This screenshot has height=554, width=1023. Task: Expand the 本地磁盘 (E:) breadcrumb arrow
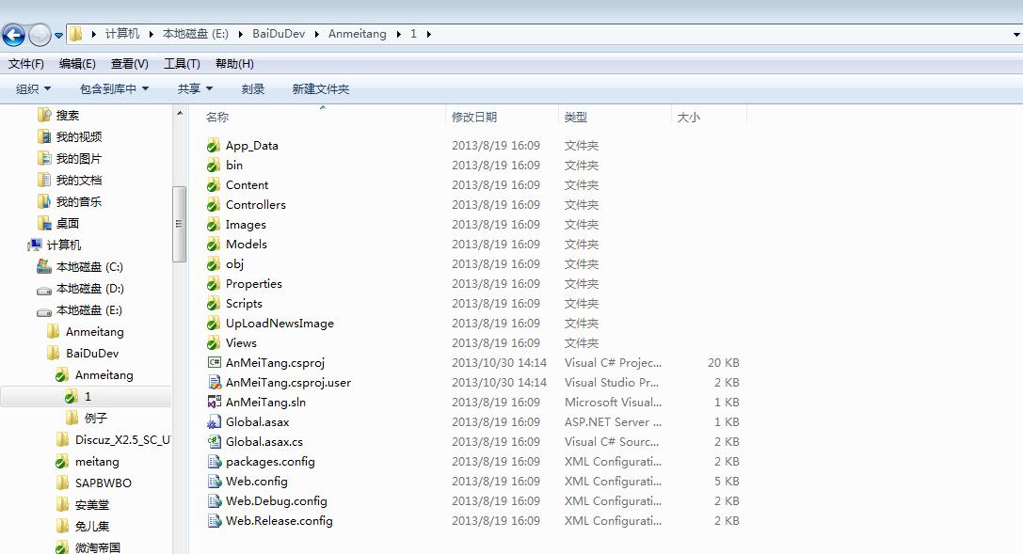click(x=240, y=34)
